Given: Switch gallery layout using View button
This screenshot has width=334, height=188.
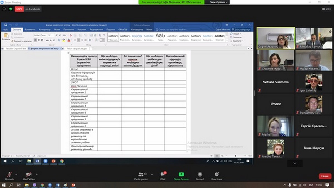Looking at the screenshot, I should point(326,9).
